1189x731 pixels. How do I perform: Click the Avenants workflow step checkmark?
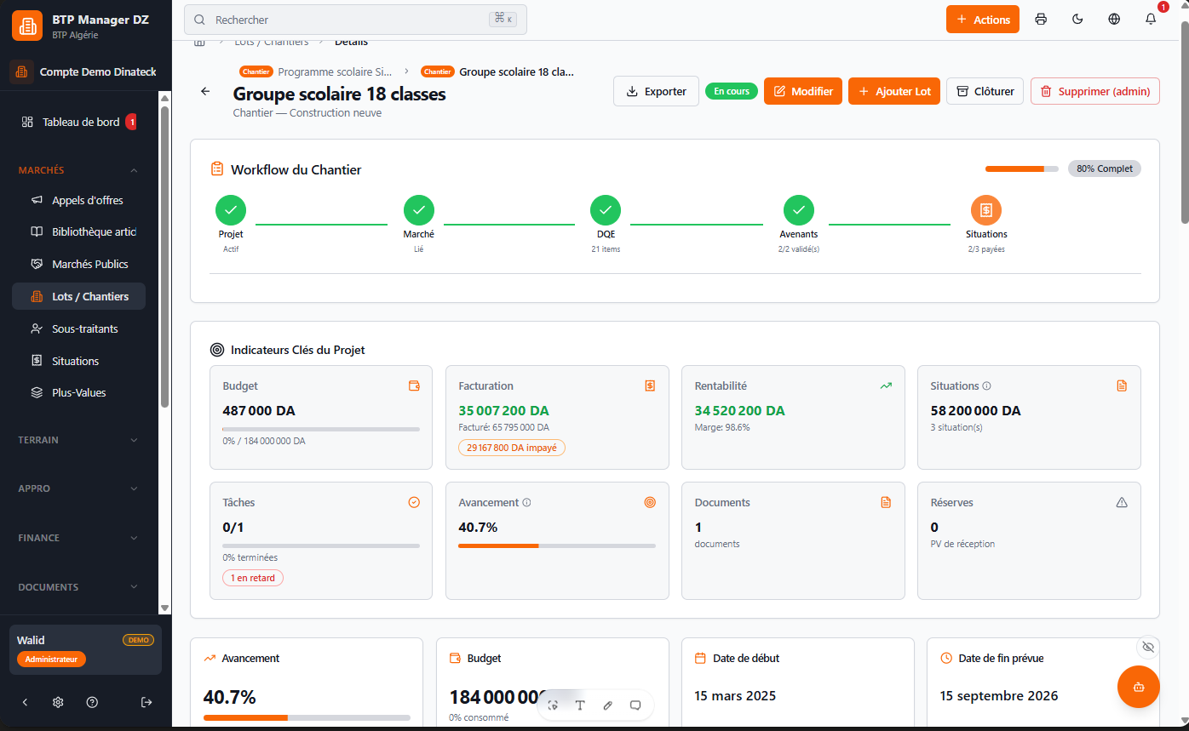[799, 210]
